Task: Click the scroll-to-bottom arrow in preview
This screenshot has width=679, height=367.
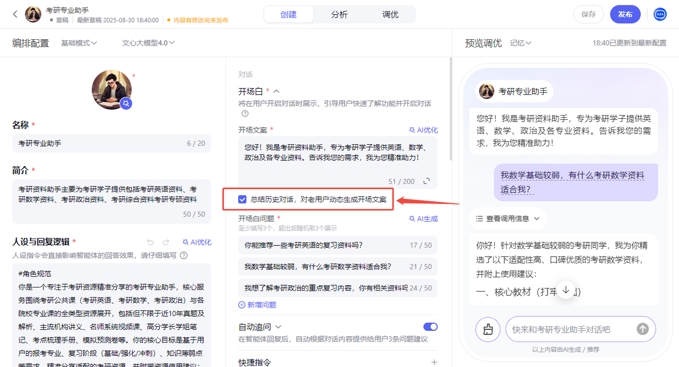Action: click(566, 290)
